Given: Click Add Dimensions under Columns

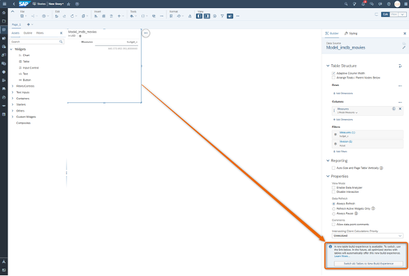Looking at the screenshot, I should click(343, 120).
